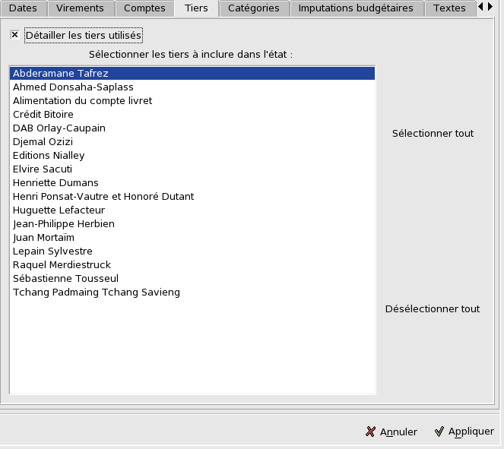Select Sébastienne Tousseul in the list
This screenshot has height=449, width=504.
192,278
